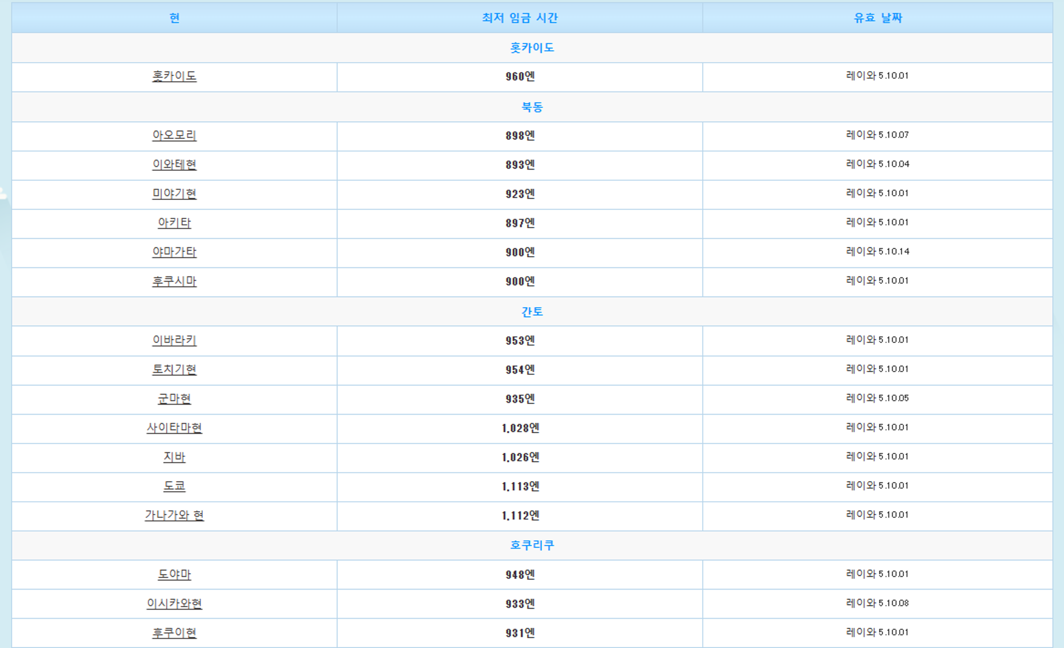Click the effective date in the 토치기현 row
1064x648 pixels.
(x=877, y=369)
